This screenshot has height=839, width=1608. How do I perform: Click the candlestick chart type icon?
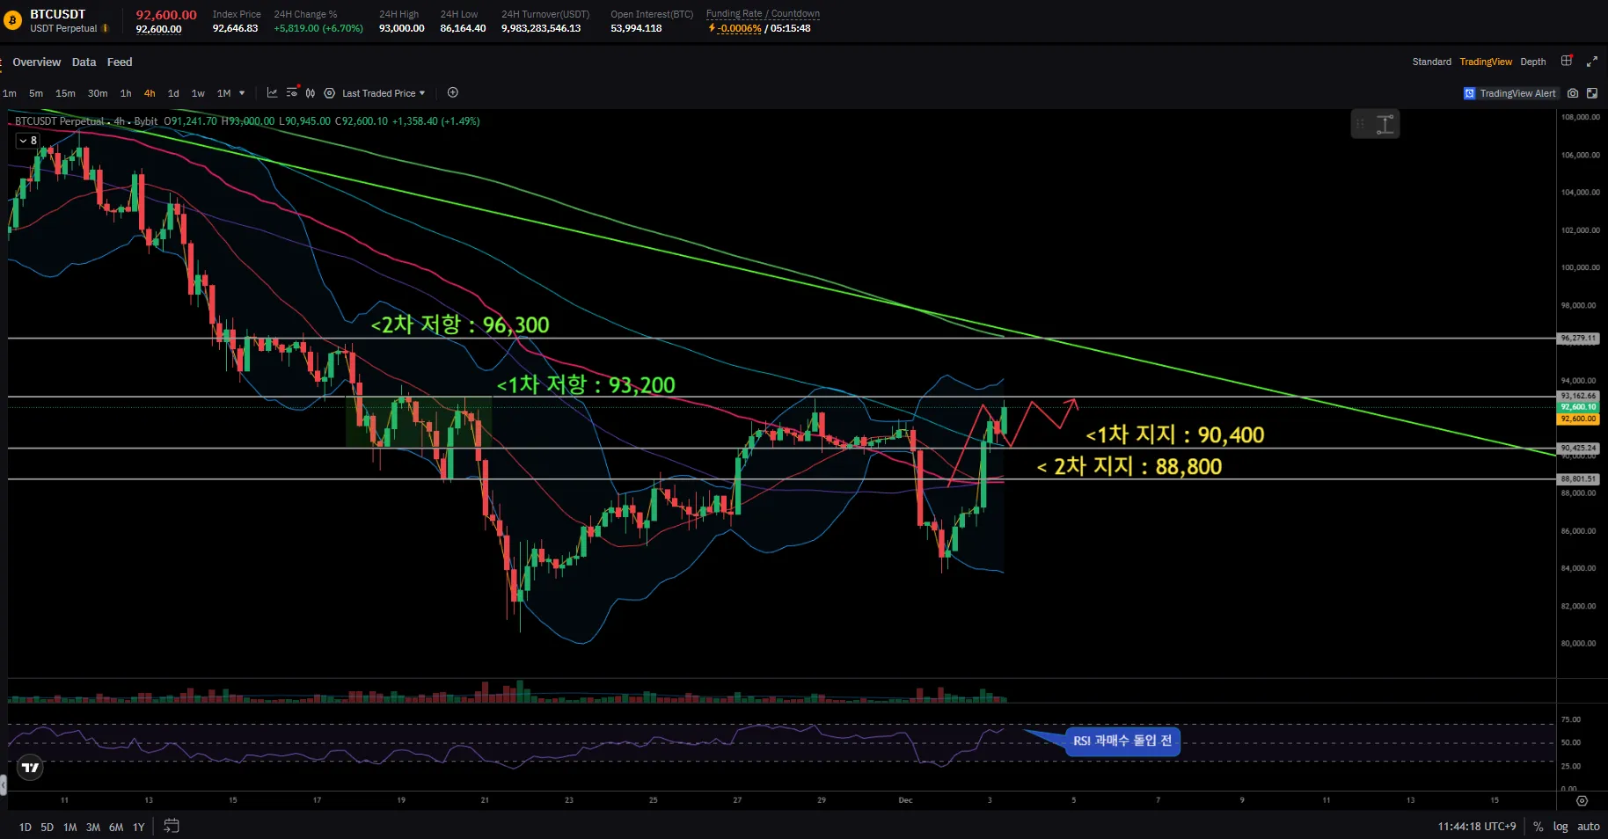tap(310, 93)
